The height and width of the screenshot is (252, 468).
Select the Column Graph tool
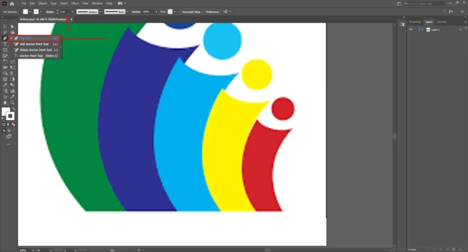click(12, 91)
